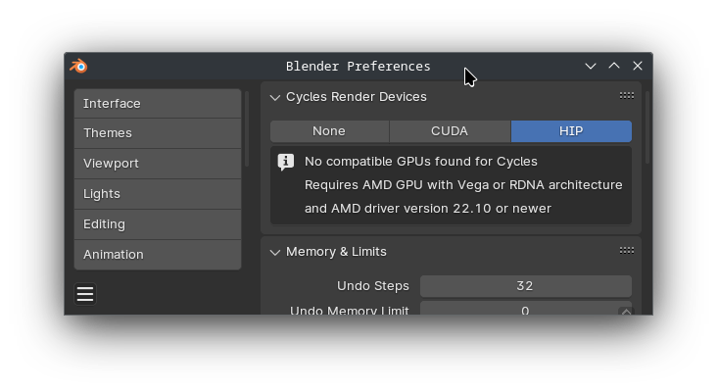The image size is (718, 392).
Task: Click the info icon beside GPU message
Action: 286,162
